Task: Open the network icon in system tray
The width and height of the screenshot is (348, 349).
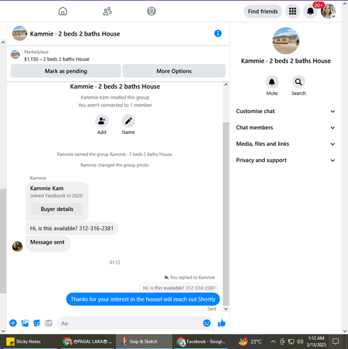Action: click(x=291, y=341)
